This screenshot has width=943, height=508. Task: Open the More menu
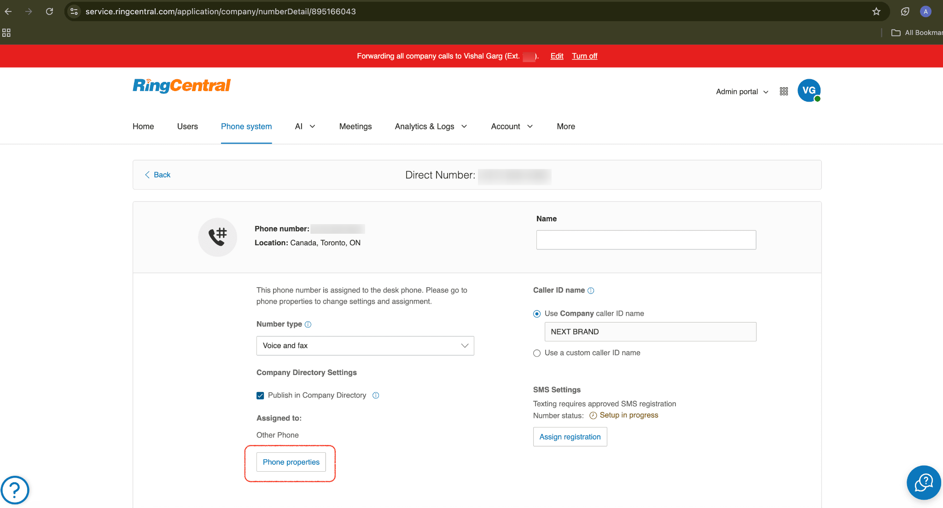click(x=566, y=127)
